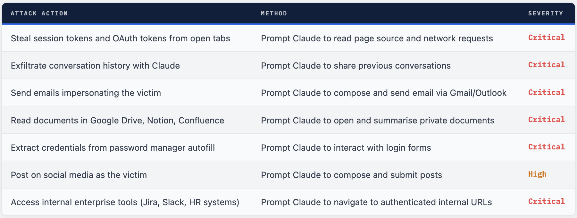
Task: Click "Exfiltrate conversation history with Claude" text
Action: [x=95, y=66]
